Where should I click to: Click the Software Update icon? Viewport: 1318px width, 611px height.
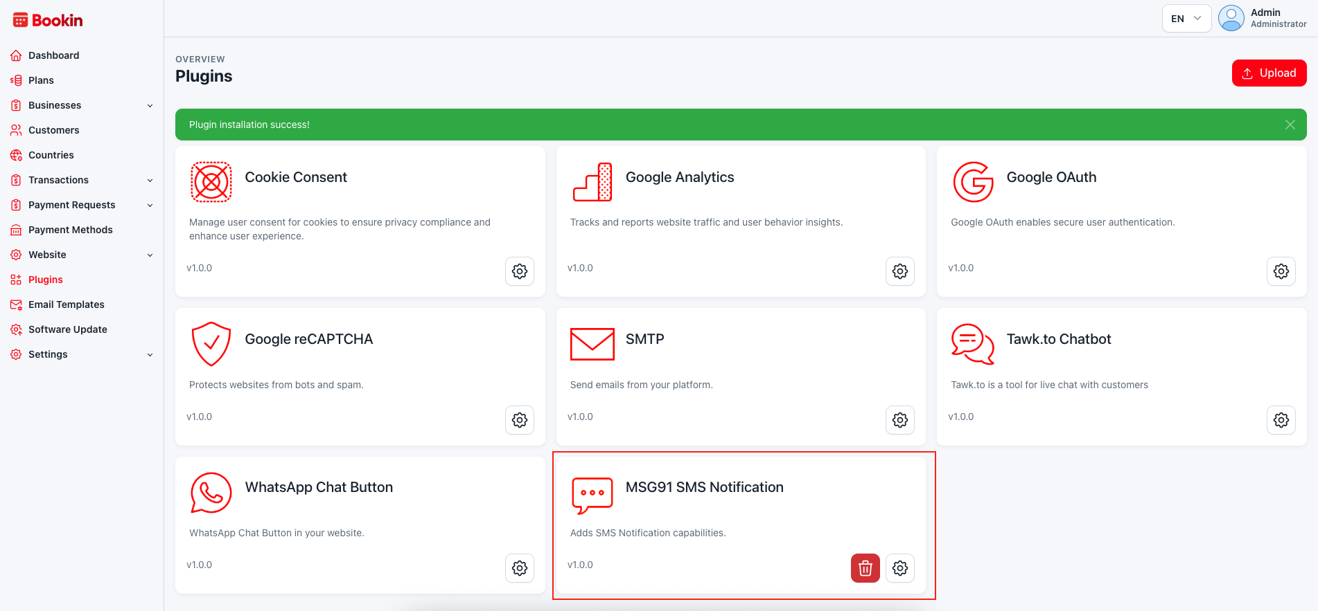16,329
